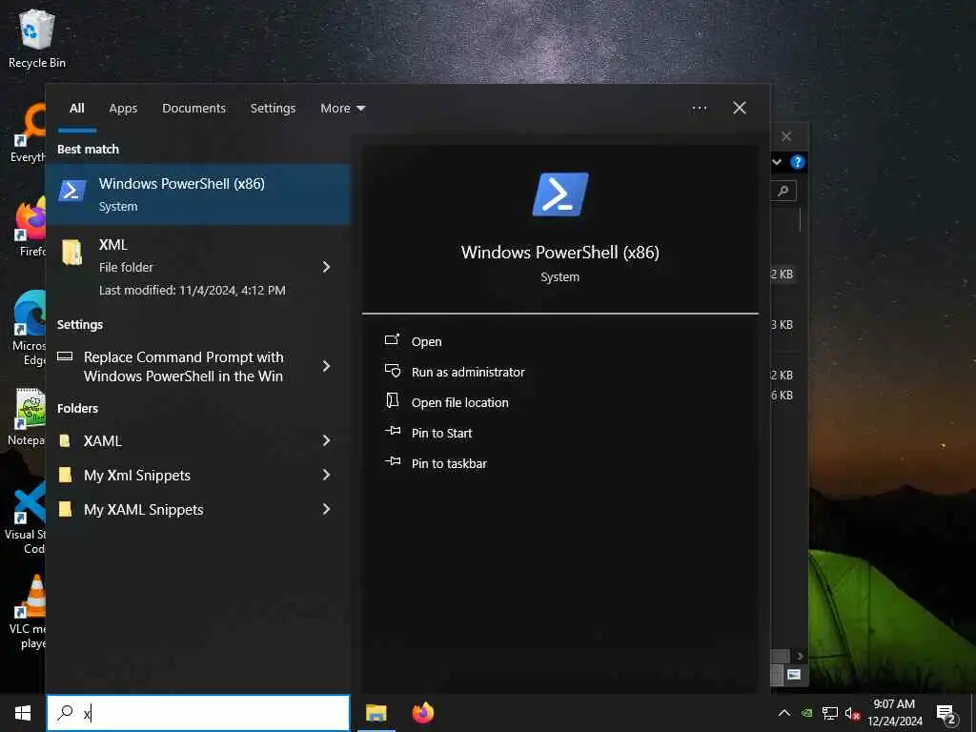This screenshot has height=732, width=976.
Task: Close the search panel with X
Action: 740,109
